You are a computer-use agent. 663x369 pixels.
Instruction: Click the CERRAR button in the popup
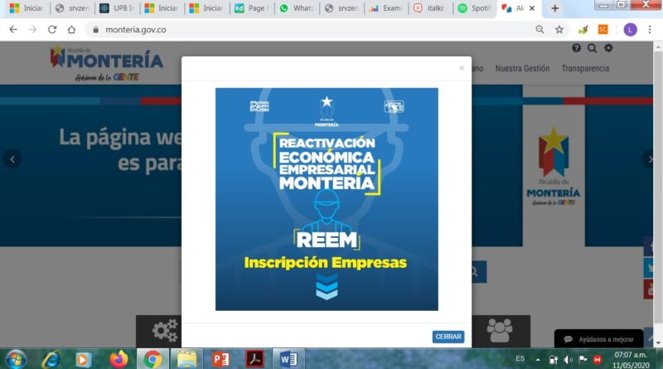(x=448, y=337)
